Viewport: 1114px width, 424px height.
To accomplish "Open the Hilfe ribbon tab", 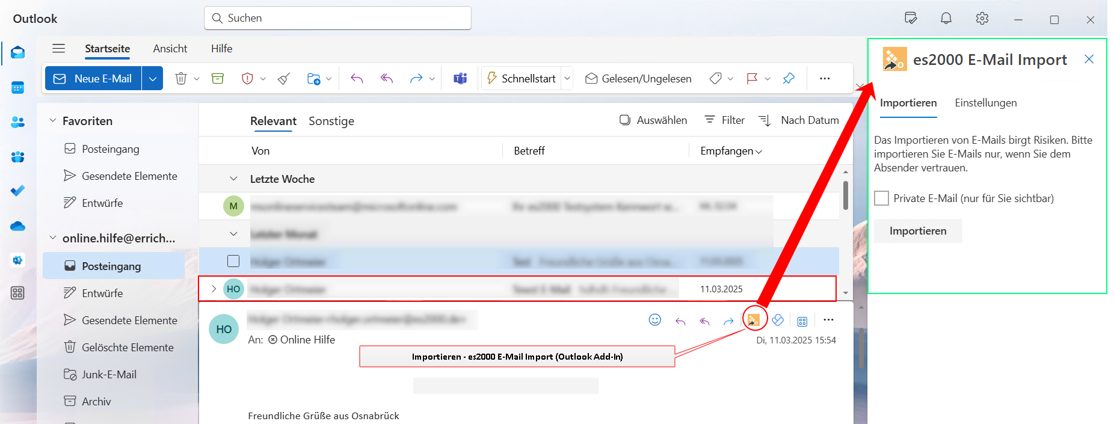I will tap(221, 49).
